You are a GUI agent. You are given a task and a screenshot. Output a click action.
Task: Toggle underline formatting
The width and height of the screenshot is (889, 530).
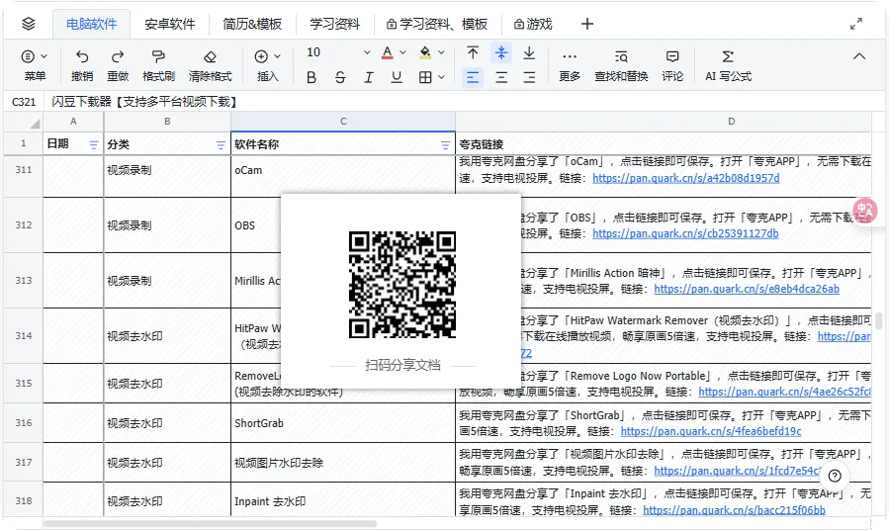[397, 77]
